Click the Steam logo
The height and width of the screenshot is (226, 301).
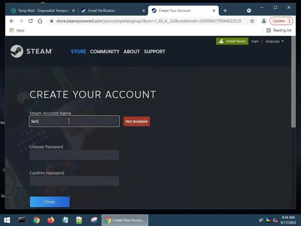(32, 51)
